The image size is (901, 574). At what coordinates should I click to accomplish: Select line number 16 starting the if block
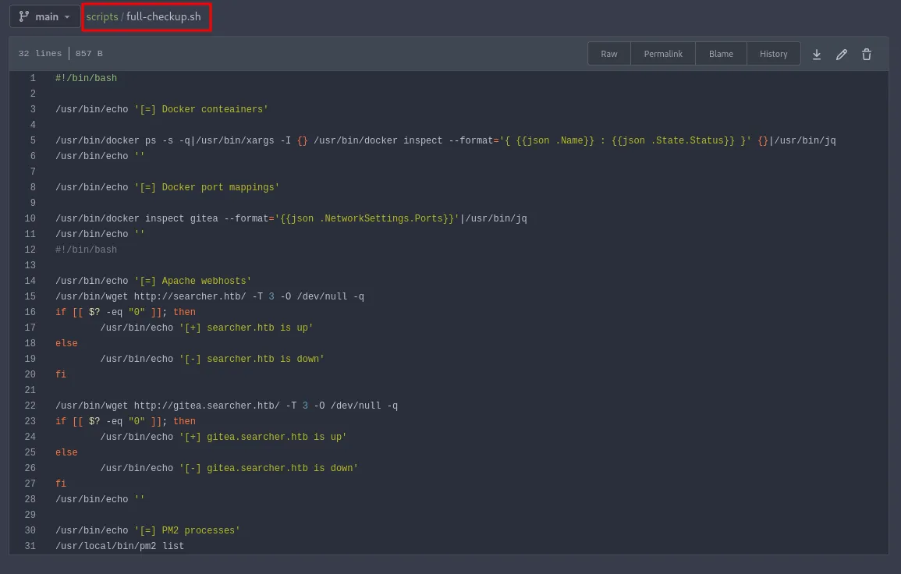point(30,312)
